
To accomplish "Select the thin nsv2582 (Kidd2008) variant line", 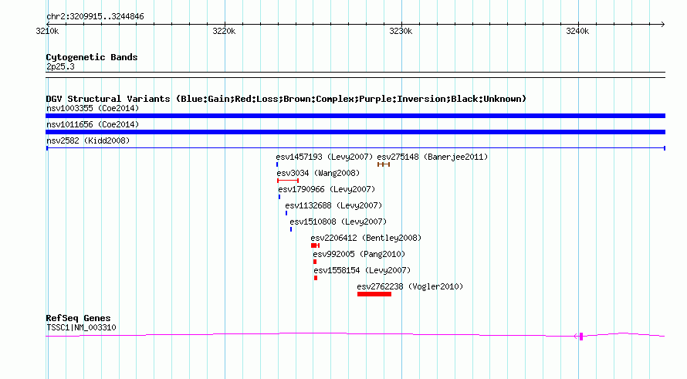I will point(355,148).
